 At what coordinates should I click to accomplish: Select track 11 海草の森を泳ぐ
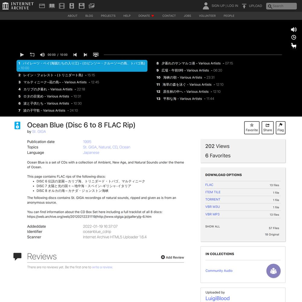pyautogui.click(x=190, y=85)
